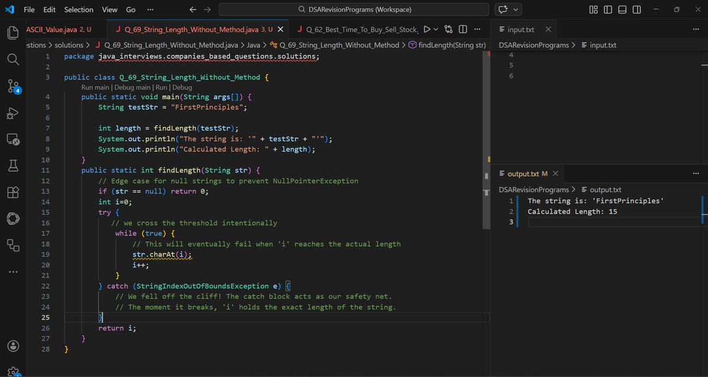This screenshot has width=708, height=377.
Task: Open changes compare icon in editor toolbar
Action: tap(448, 29)
